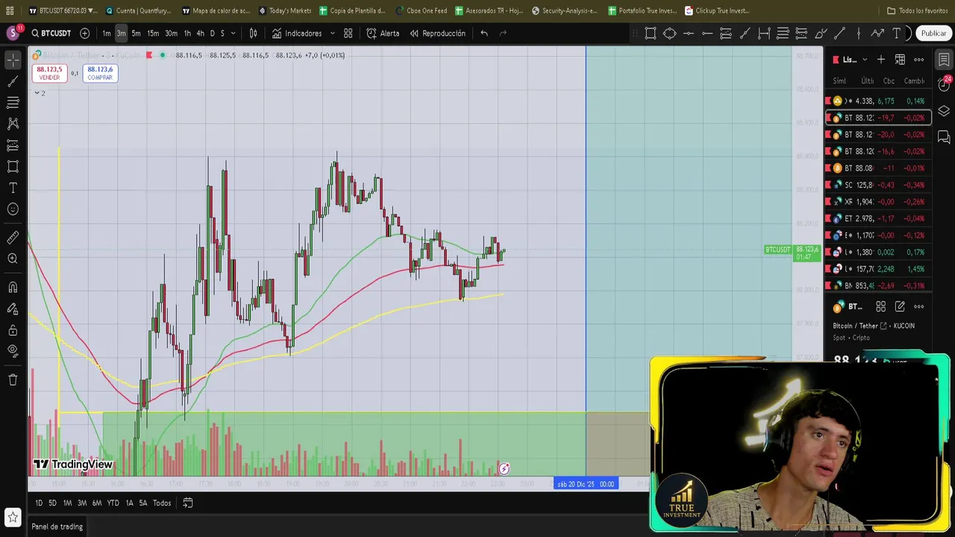This screenshot has width=955, height=537.
Task: Switch to the 1h timeframe
Action: pos(187,34)
